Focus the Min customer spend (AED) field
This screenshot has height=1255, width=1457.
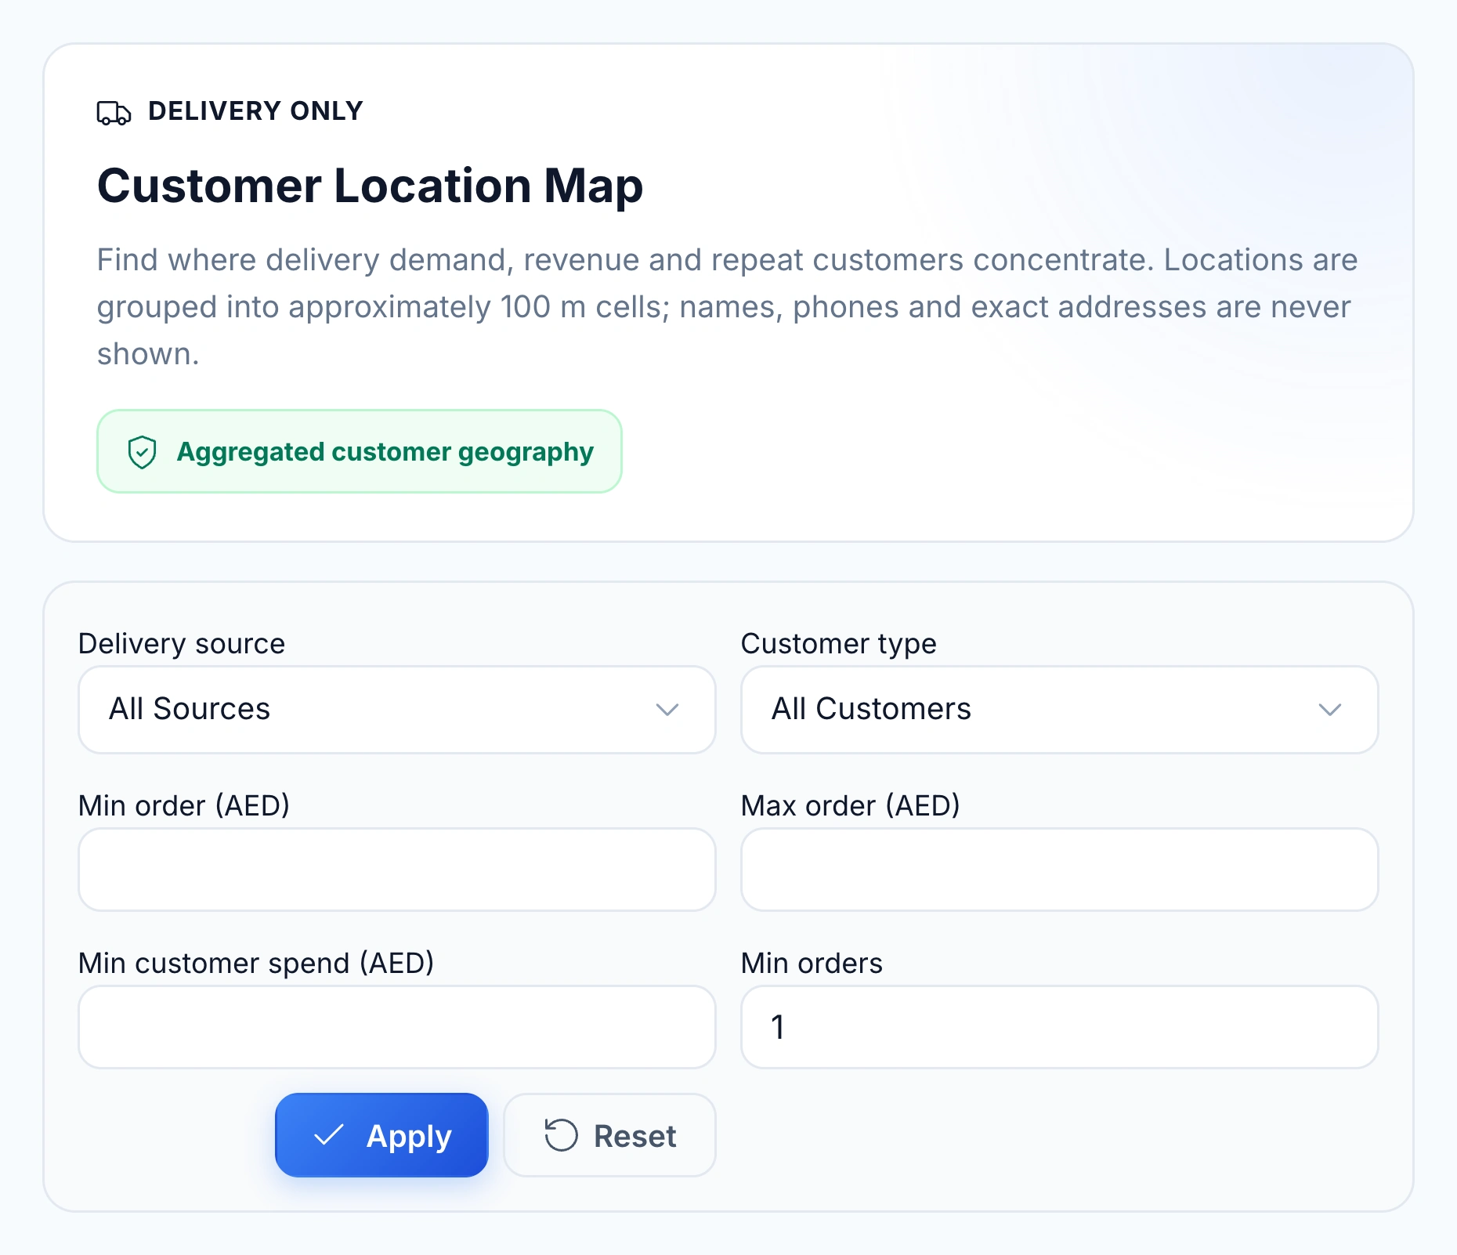pos(397,1027)
